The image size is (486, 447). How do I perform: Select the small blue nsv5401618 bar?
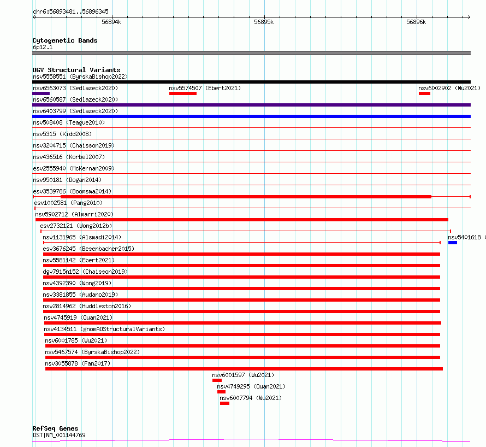click(453, 243)
